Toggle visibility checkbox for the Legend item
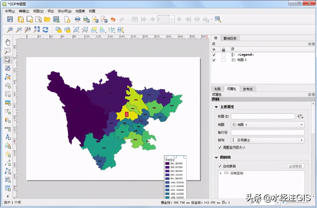Screen dimensions: 317x208 click(x=214, y=55)
